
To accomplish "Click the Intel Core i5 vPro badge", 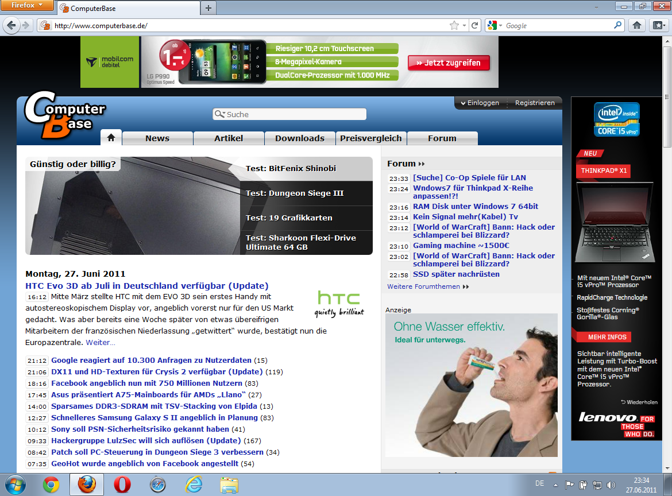I will pos(617,119).
